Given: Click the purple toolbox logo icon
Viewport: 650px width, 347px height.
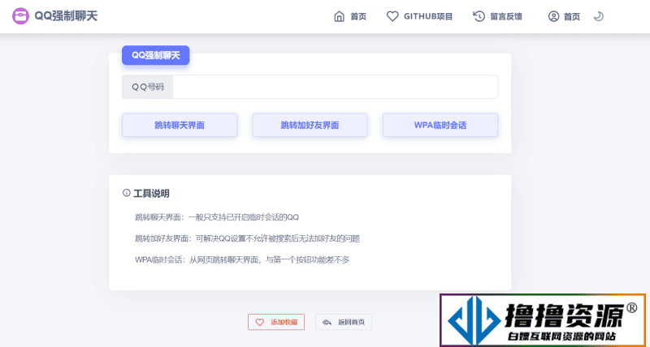Looking at the screenshot, I should (21, 16).
